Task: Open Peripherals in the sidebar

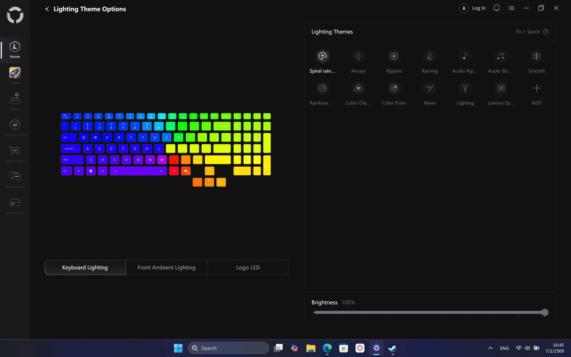Action: 15,206
